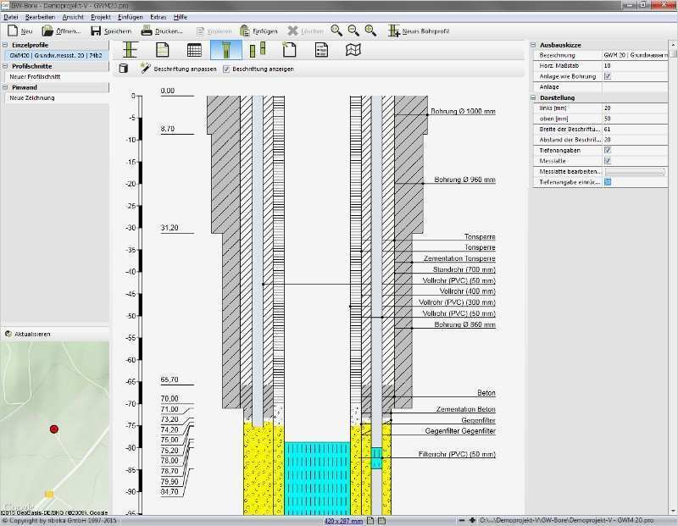Click the Messlatte bearbeiten button

(636, 171)
